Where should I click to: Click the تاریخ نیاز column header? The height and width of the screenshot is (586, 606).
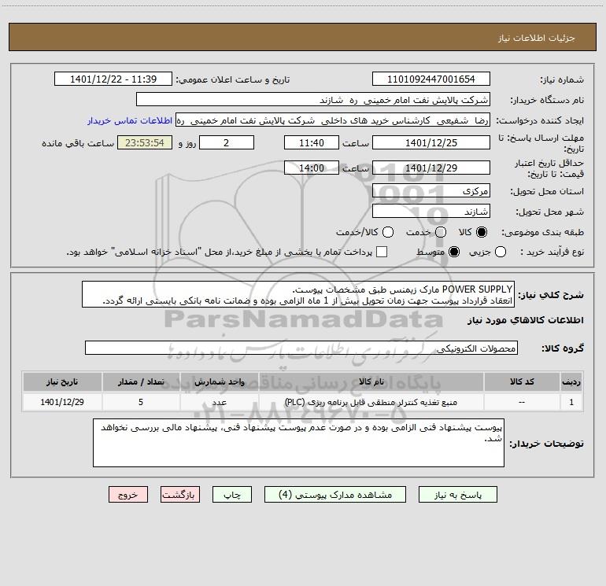[x=62, y=381]
